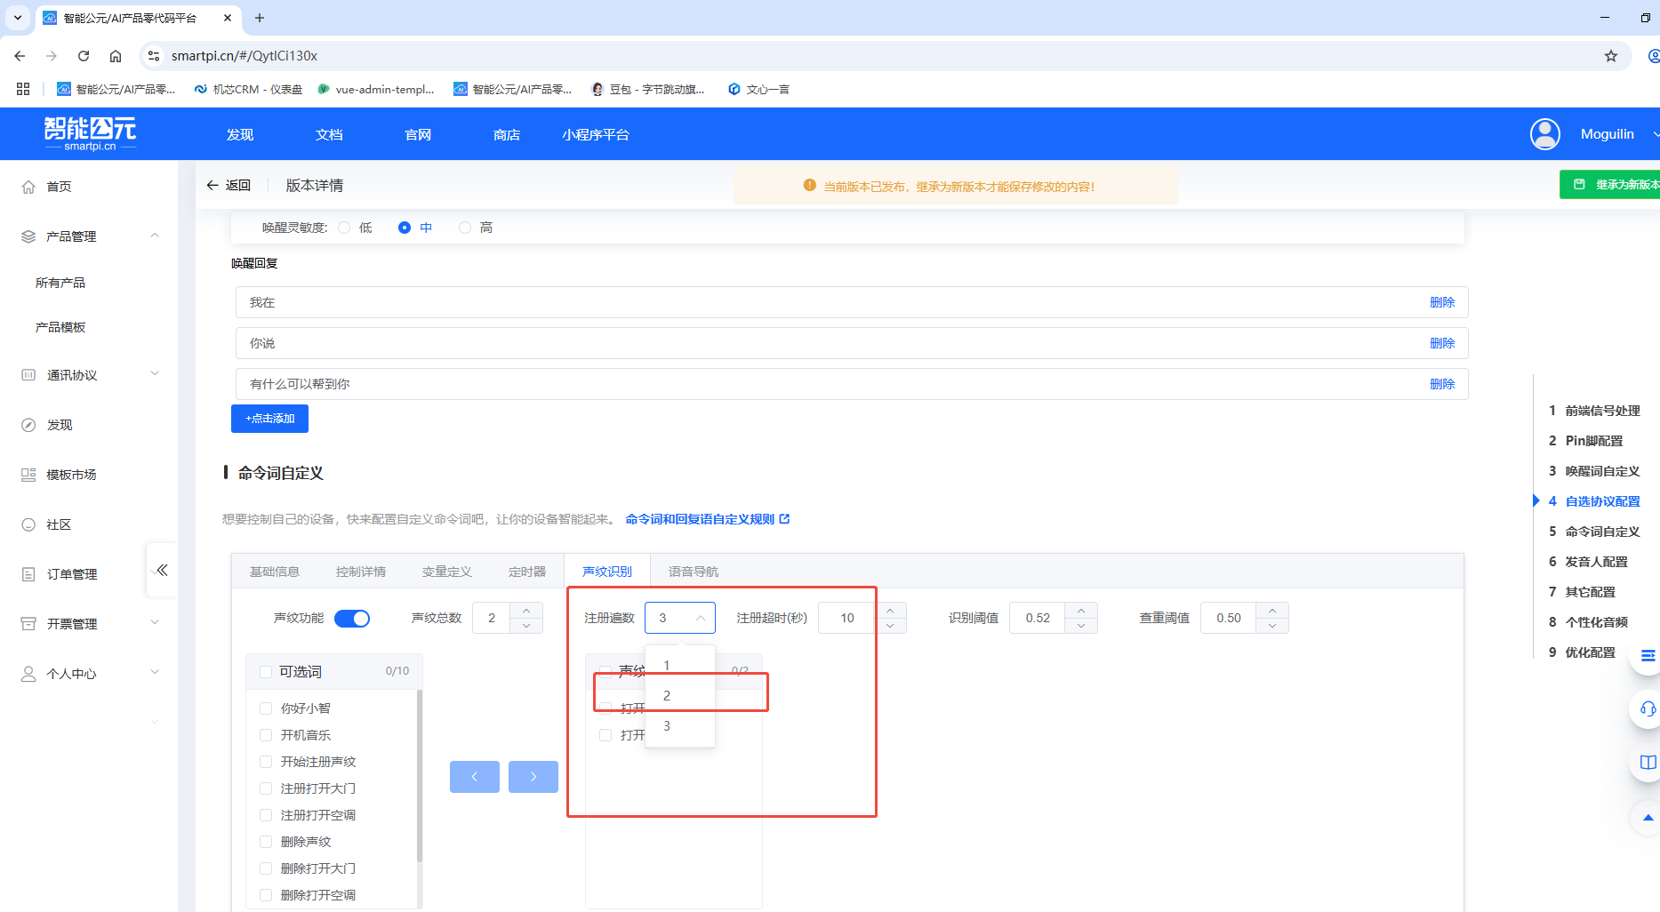This screenshot has height=912, width=1660.
Task: Open the floating headset support icon
Action: pos(1647,709)
